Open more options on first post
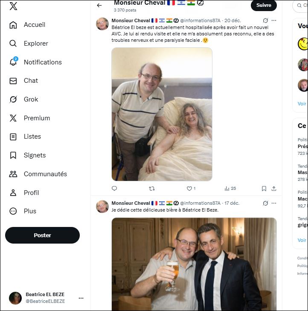 [x=274, y=20]
